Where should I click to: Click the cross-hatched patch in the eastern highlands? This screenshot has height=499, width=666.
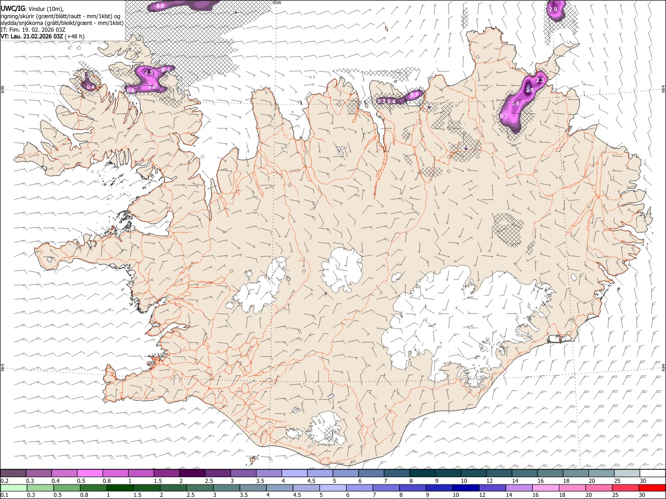click(508, 229)
